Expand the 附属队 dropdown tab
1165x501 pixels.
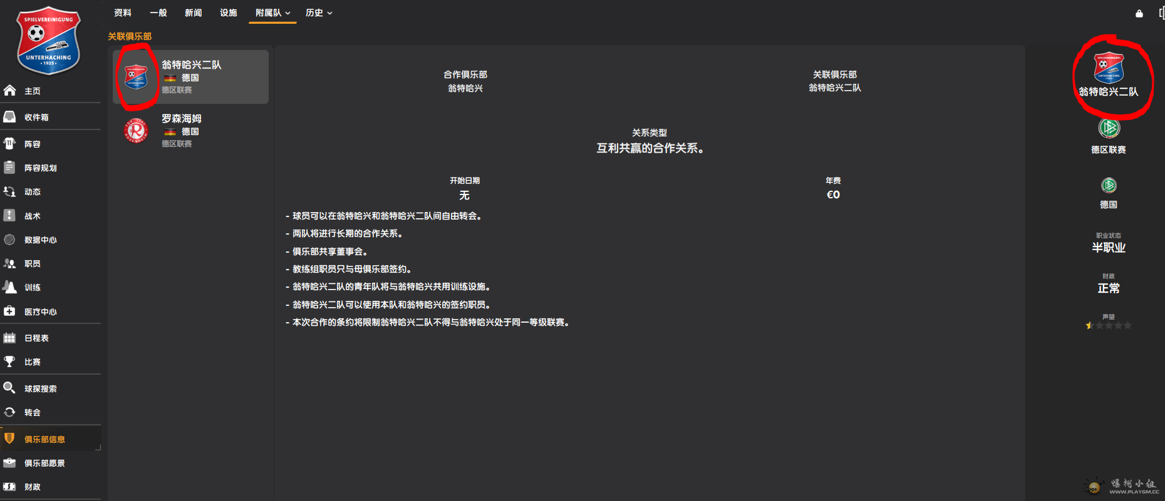coord(272,13)
